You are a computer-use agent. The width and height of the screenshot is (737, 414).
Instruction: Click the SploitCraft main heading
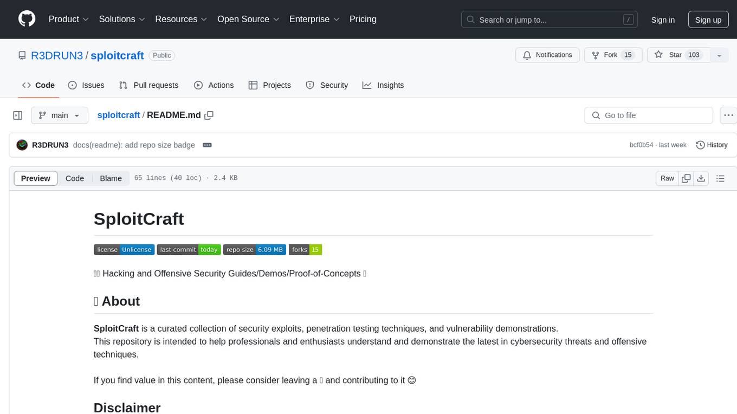(x=139, y=219)
